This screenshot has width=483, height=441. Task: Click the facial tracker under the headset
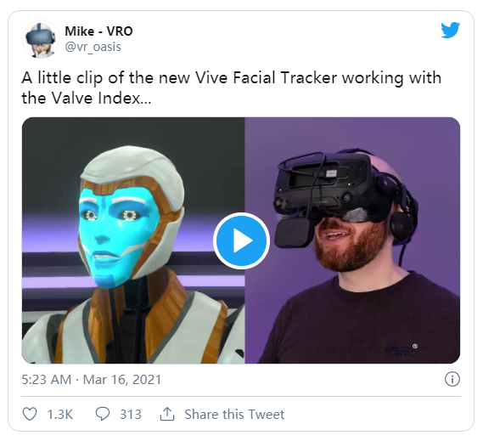tap(293, 231)
